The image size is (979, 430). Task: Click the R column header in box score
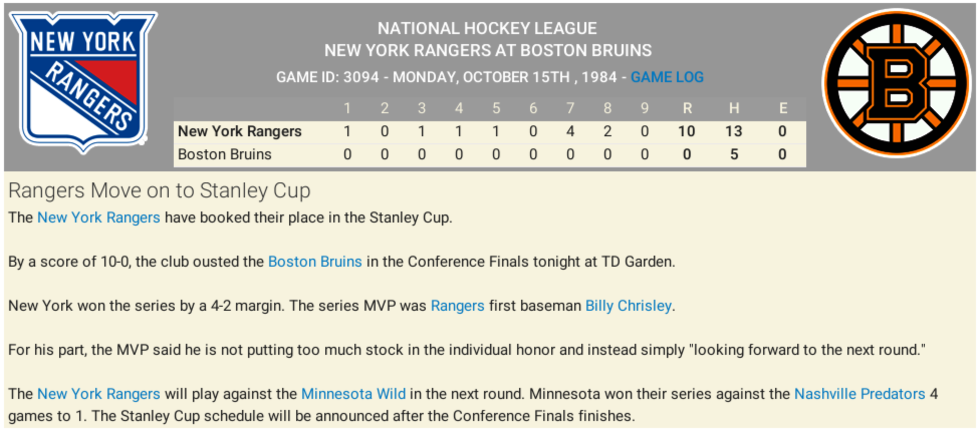click(687, 108)
